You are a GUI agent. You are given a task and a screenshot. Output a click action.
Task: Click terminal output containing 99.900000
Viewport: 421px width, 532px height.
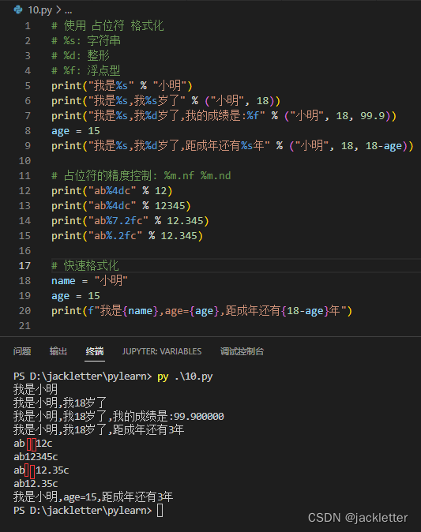[x=118, y=416]
